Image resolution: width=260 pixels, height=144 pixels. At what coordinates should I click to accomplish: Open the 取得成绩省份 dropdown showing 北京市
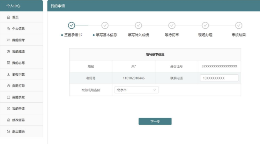(136, 90)
